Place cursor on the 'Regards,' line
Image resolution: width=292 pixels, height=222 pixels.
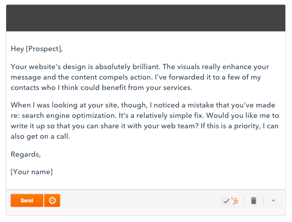tap(26, 154)
